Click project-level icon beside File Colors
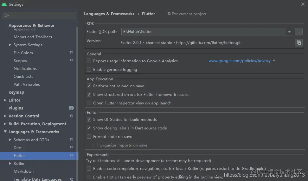Image resolution: width=308 pixels, height=181 pixels. pyautogui.click(x=72, y=53)
